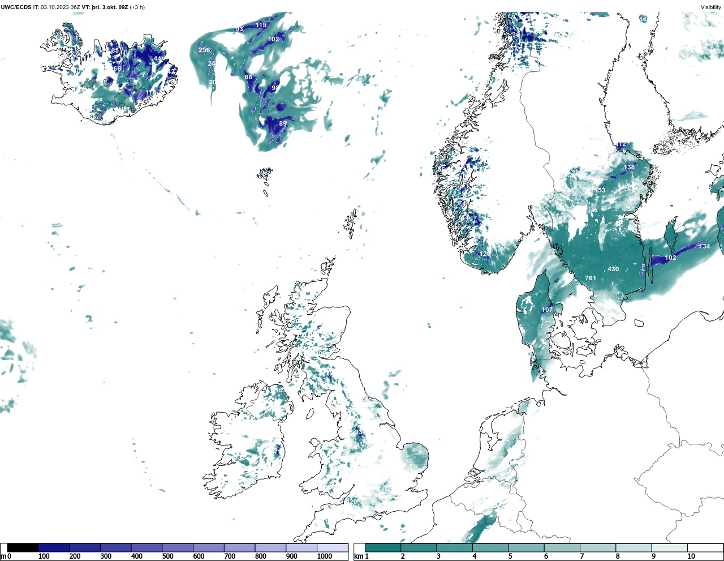Click the '88' visibility value over the ocean
Image resolution: width=724 pixels, height=561 pixels.
[x=248, y=77]
